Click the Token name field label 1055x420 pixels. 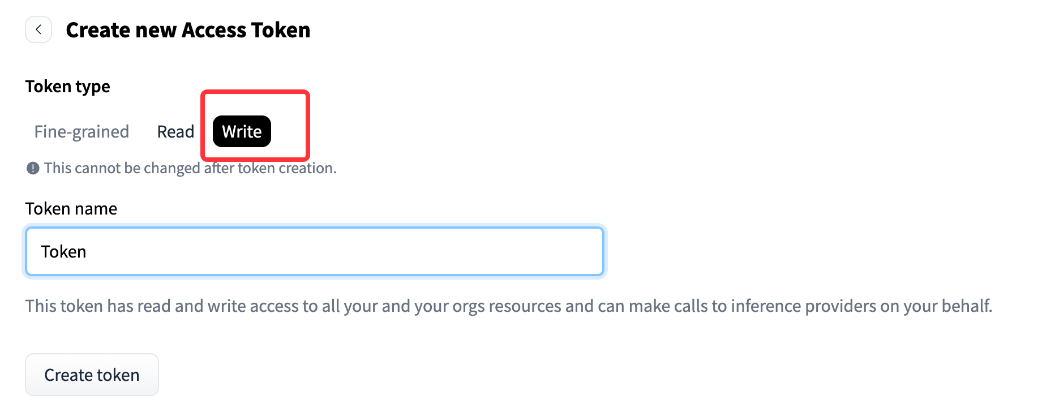pos(71,209)
